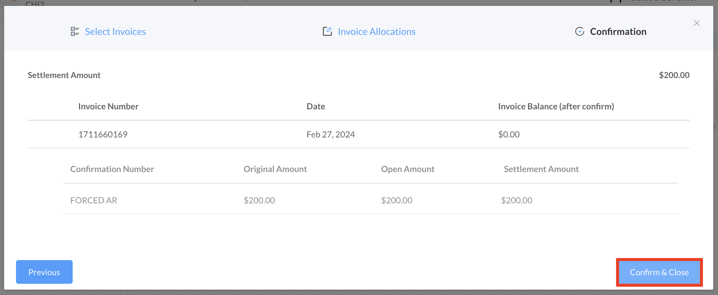Click the Date column header

click(x=316, y=106)
